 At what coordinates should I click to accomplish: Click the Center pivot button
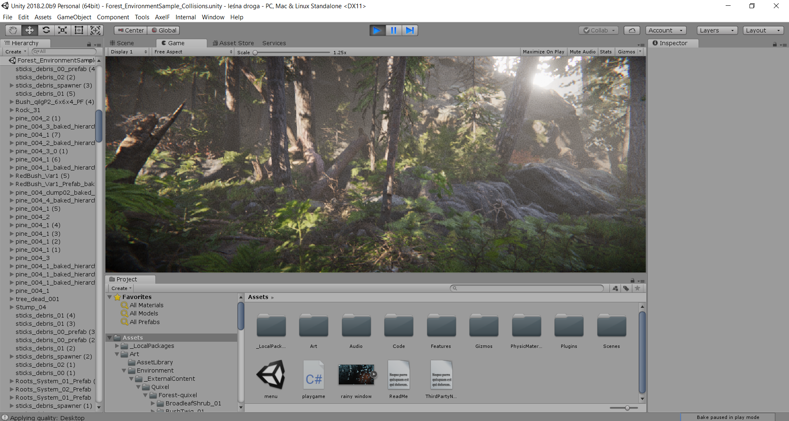pos(131,30)
